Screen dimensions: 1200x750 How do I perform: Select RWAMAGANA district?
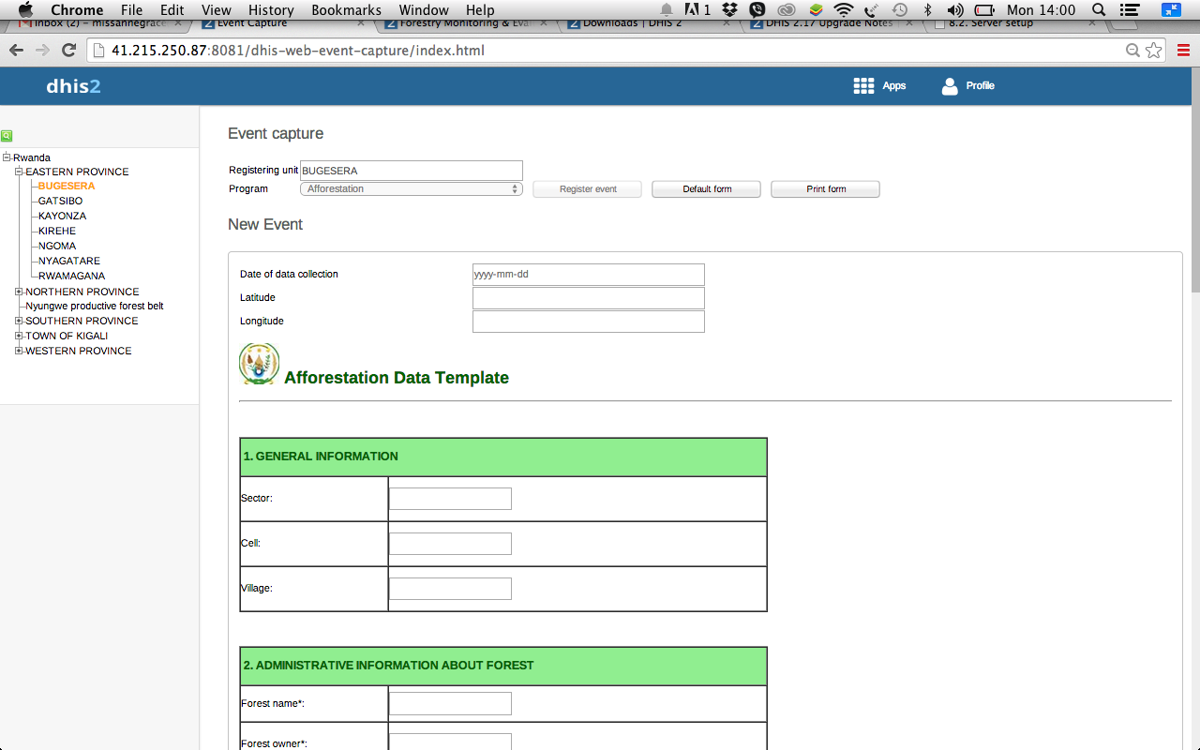[71, 276]
